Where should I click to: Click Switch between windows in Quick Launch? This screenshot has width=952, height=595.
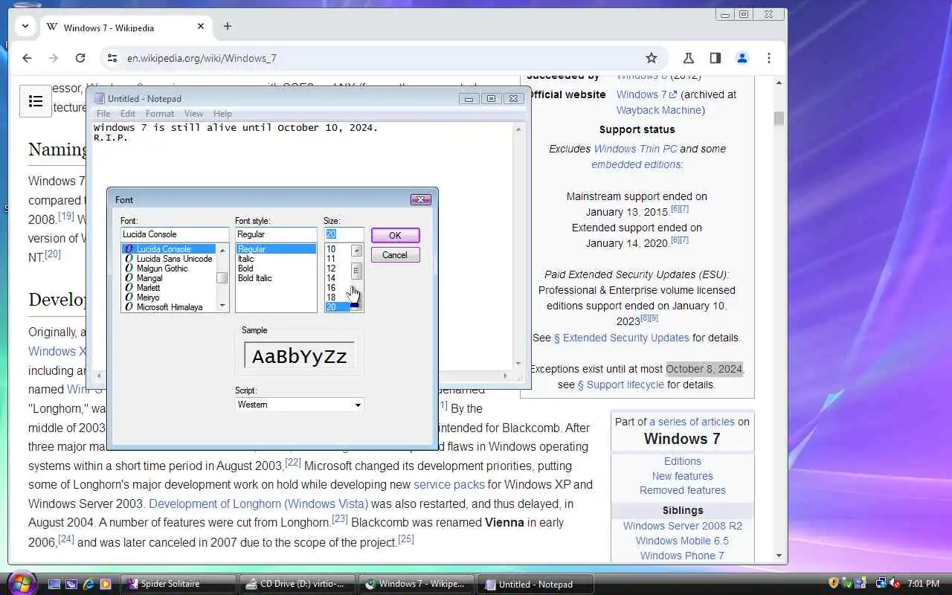71,584
